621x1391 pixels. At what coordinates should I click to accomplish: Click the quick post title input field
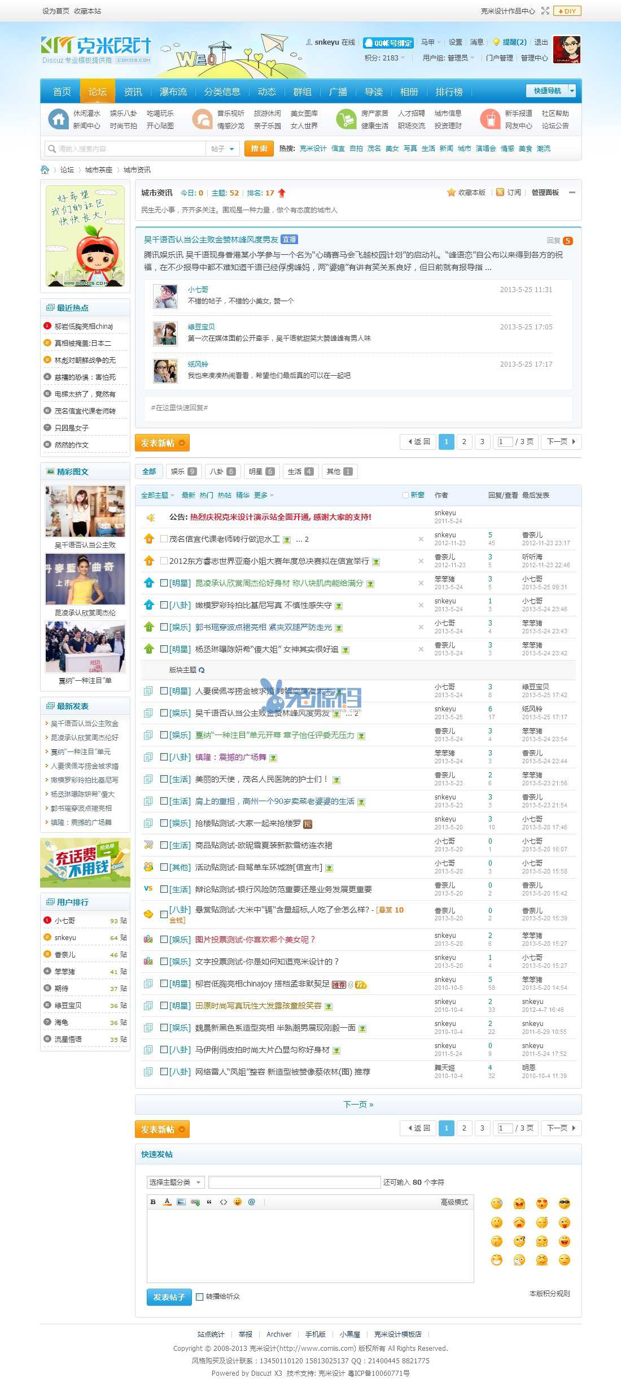click(295, 1182)
